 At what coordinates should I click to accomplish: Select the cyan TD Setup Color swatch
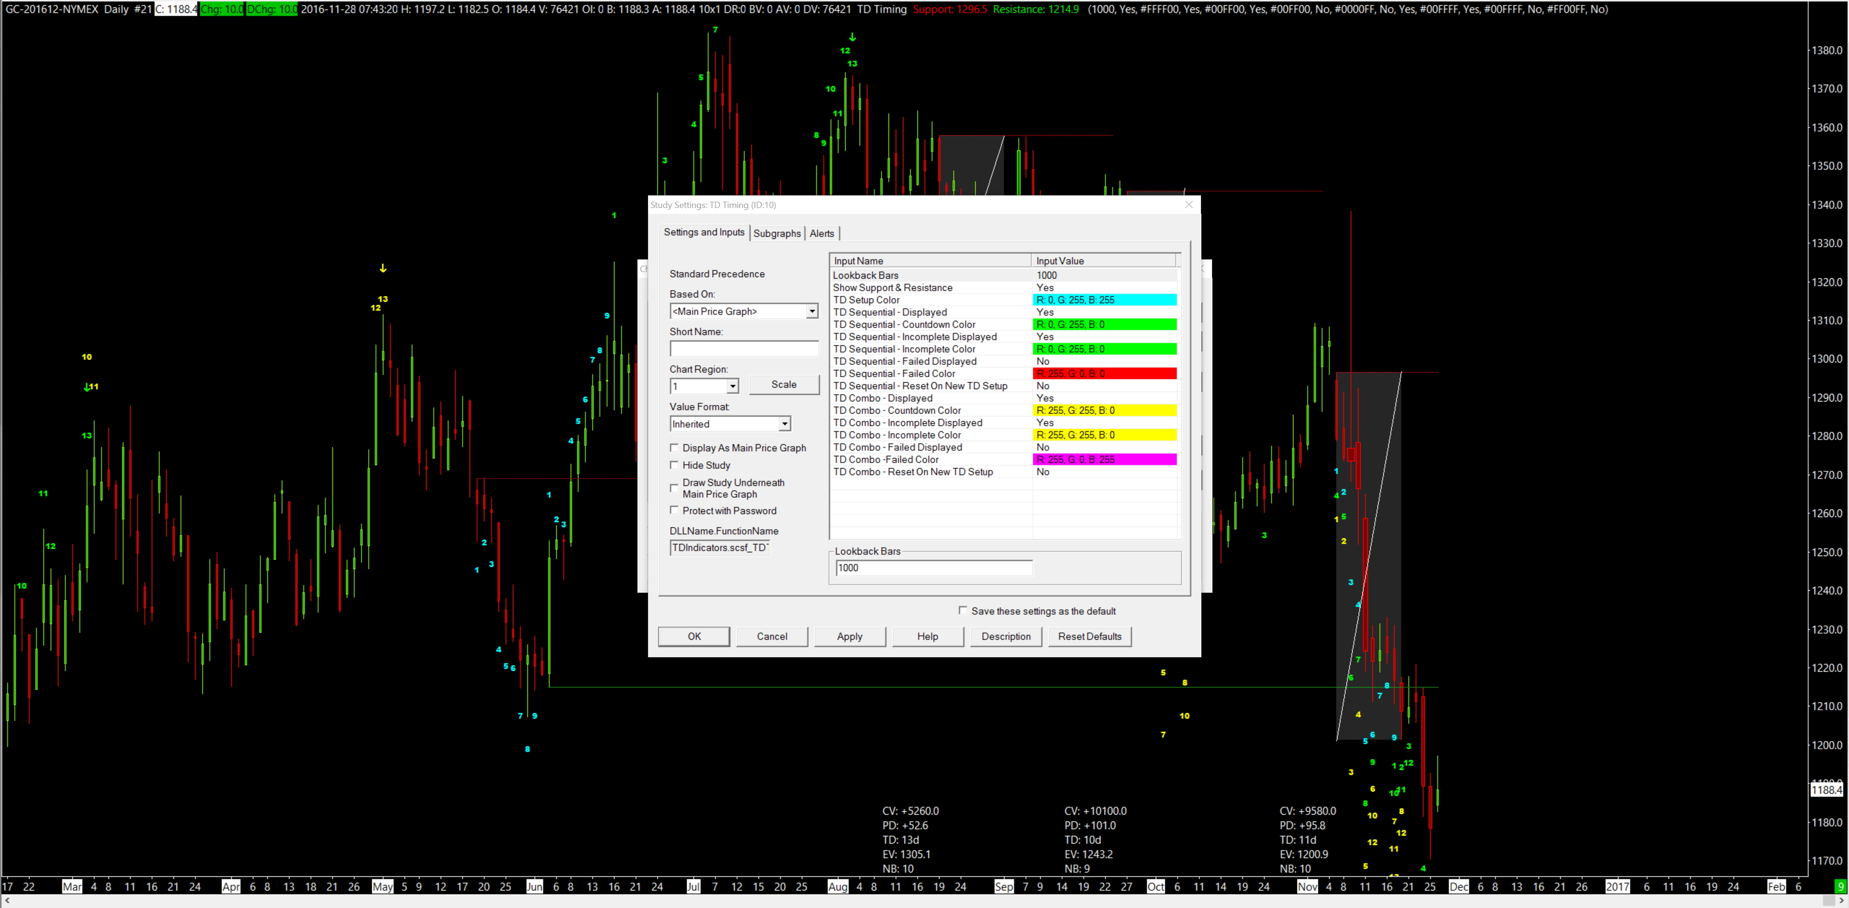tap(1104, 300)
